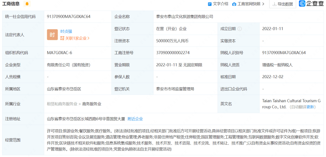Click the download icon in 导出数据

[x=274, y=4]
